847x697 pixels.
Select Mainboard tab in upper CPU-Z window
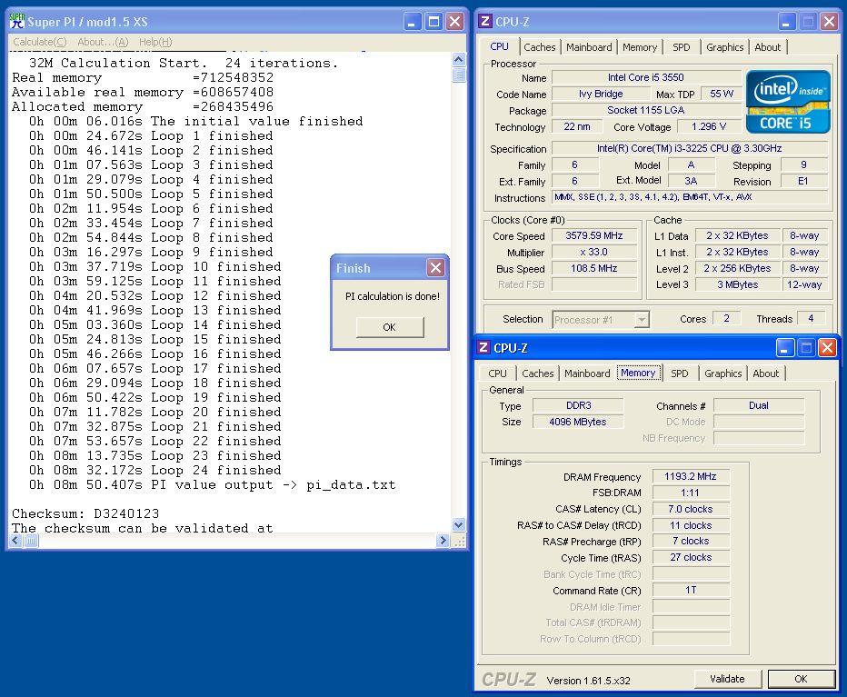tap(589, 47)
